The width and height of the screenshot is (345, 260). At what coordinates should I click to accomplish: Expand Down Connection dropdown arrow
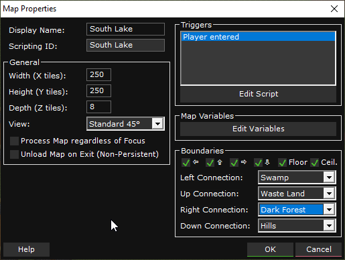(x=329, y=226)
